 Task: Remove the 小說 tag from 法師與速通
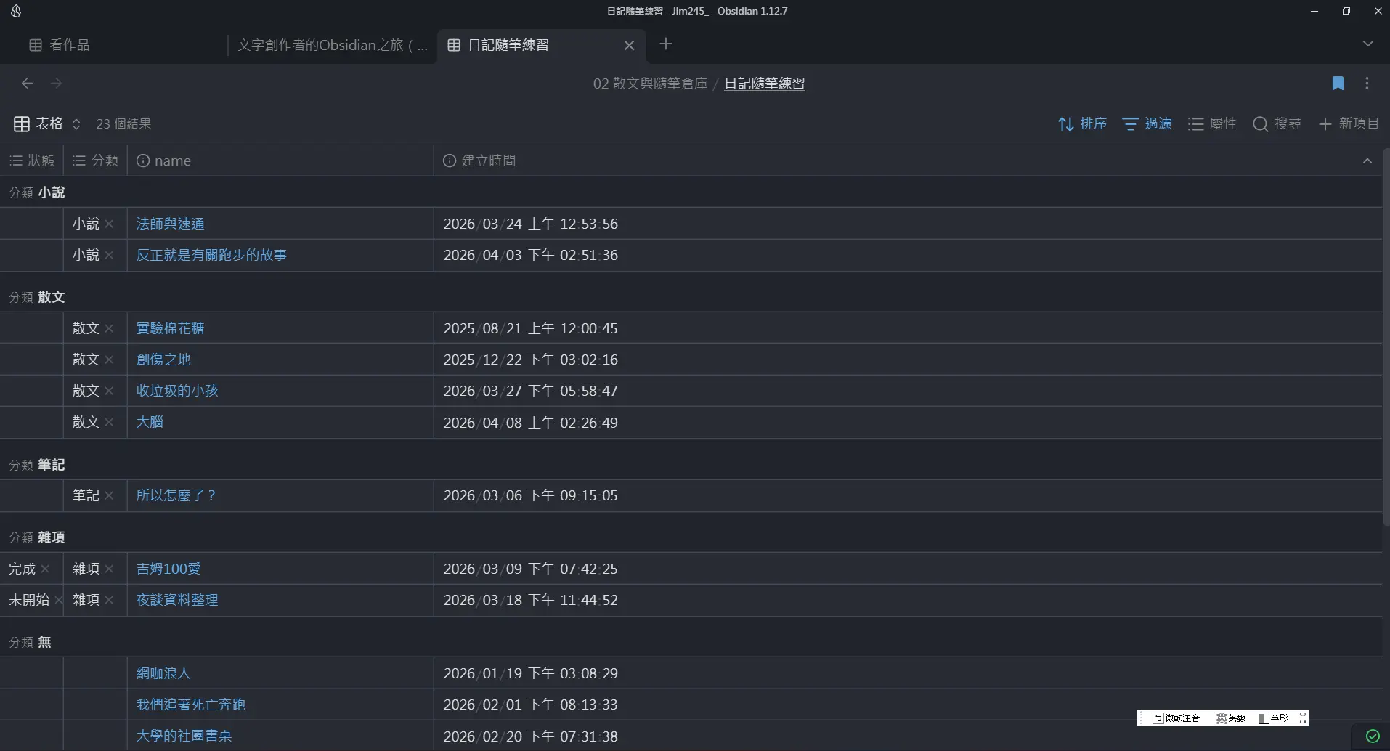[x=109, y=224]
